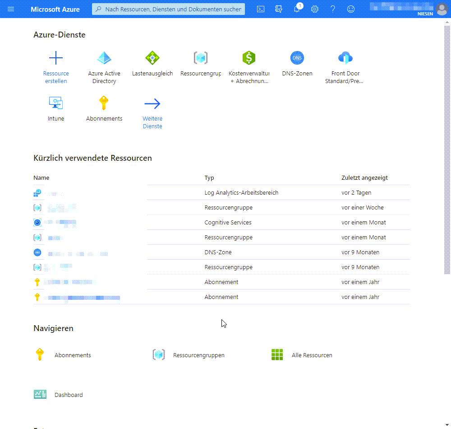The image size is (451, 429).
Task: Click the scroll down arrow at bottom right
Action: [447, 425]
